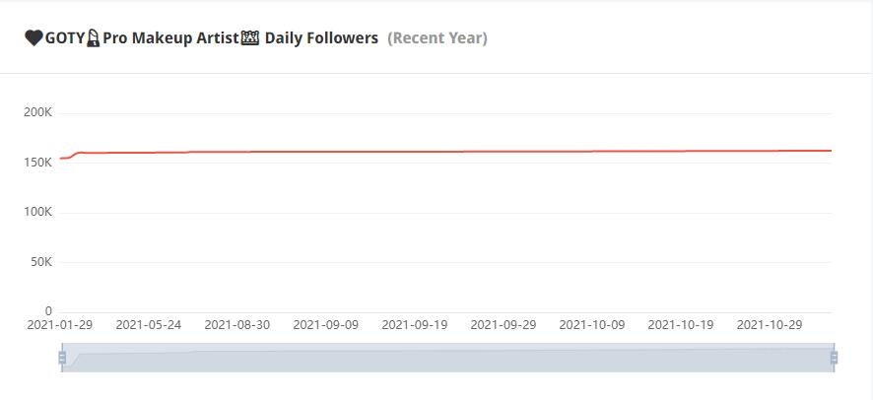Image resolution: width=873 pixels, height=400 pixels.
Task: Pick the 2021-10-09 date tick
Action: (x=592, y=324)
